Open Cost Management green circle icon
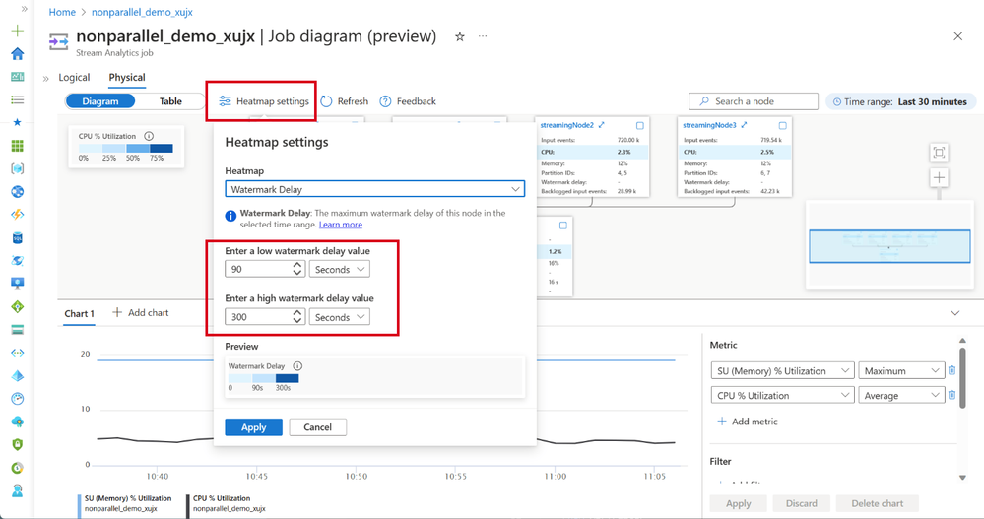The width and height of the screenshot is (984, 519). (x=18, y=468)
